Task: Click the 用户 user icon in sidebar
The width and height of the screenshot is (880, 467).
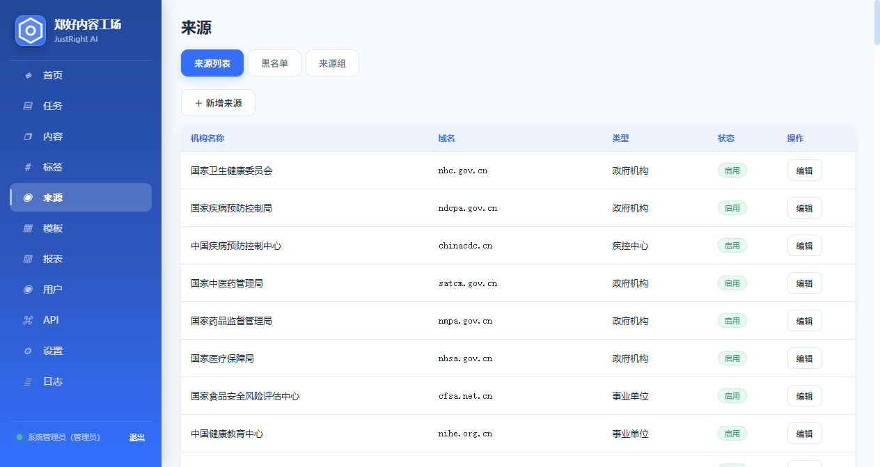Action: point(28,290)
